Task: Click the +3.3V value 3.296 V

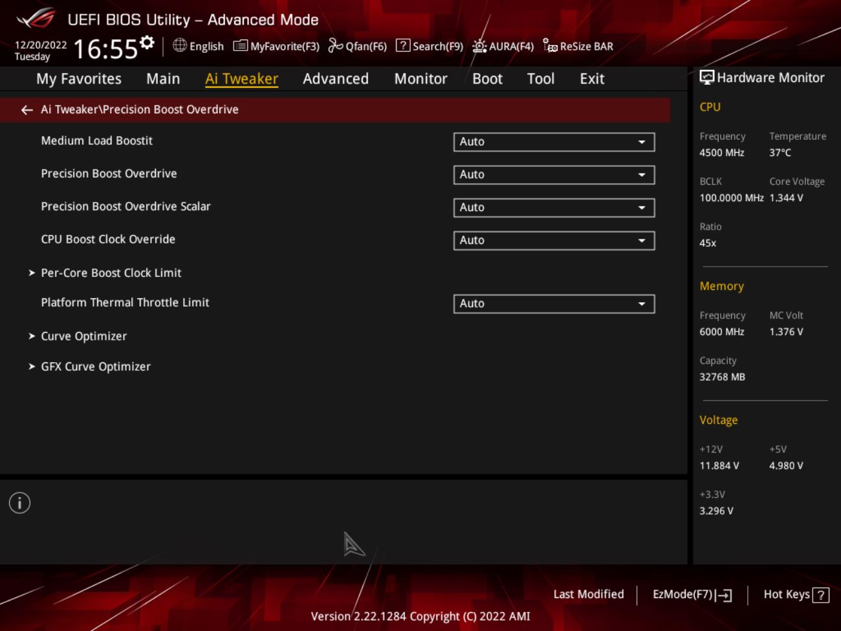Action: (x=717, y=511)
